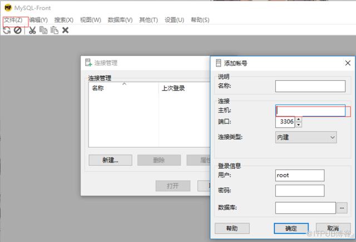
Task: Focus the 数据库 input field
Action: (x=305, y=208)
